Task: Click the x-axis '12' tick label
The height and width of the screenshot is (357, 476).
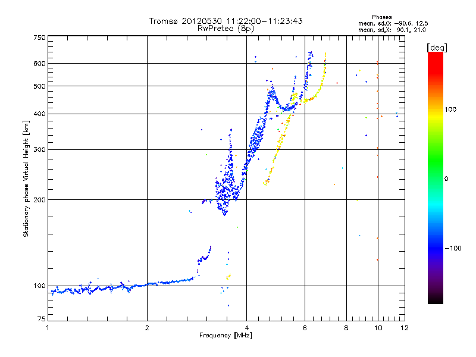Action: [405, 328]
